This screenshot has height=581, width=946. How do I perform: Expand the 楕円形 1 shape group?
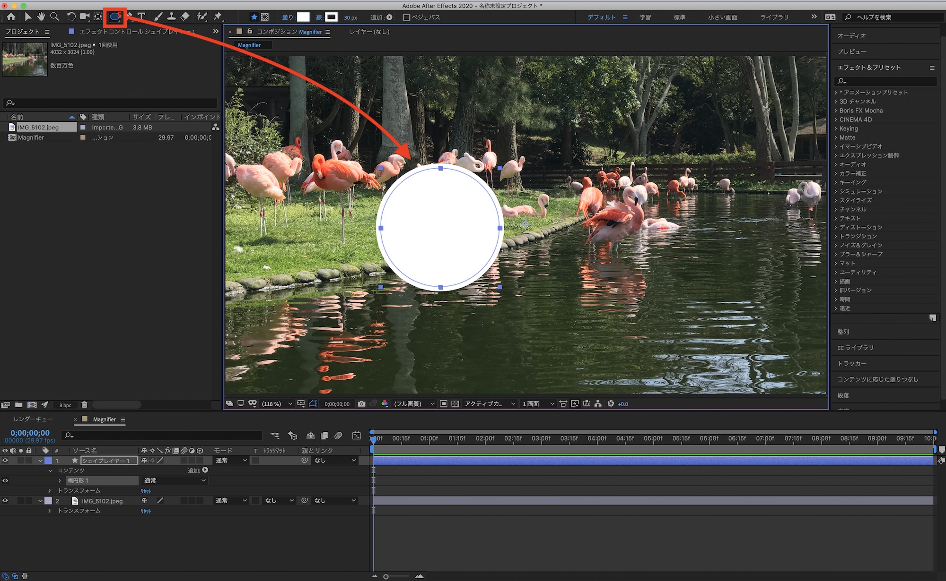pyautogui.click(x=60, y=481)
